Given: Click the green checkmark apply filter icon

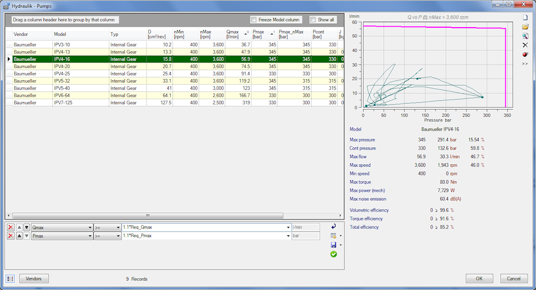Looking at the screenshot, I should [x=333, y=254].
